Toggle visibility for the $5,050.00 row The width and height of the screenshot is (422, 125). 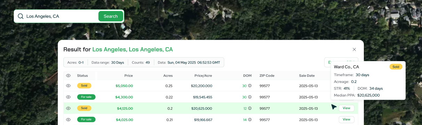point(68,86)
